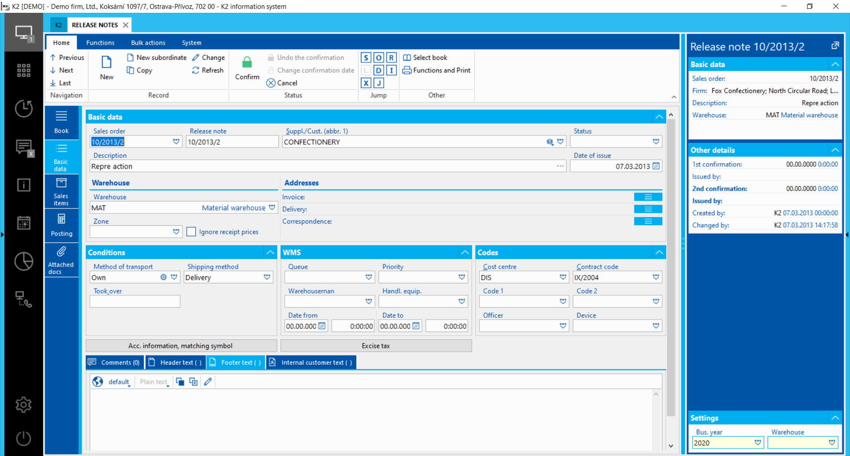
Task: Pop out the Release note preview panel
Action: tap(835, 46)
